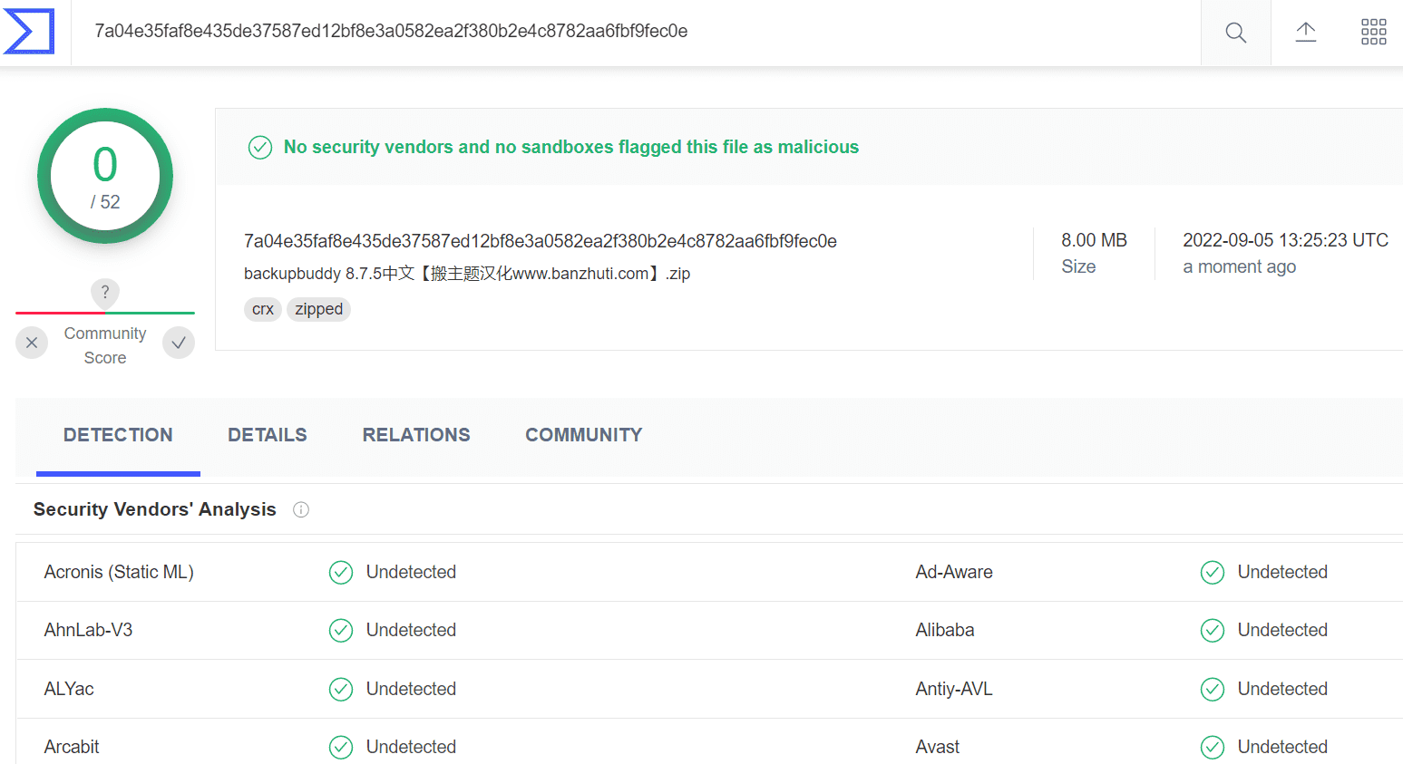The width and height of the screenshot is (1403, 764).
Task: Focus the hash search input field
Action: click(x=635, y=32)
